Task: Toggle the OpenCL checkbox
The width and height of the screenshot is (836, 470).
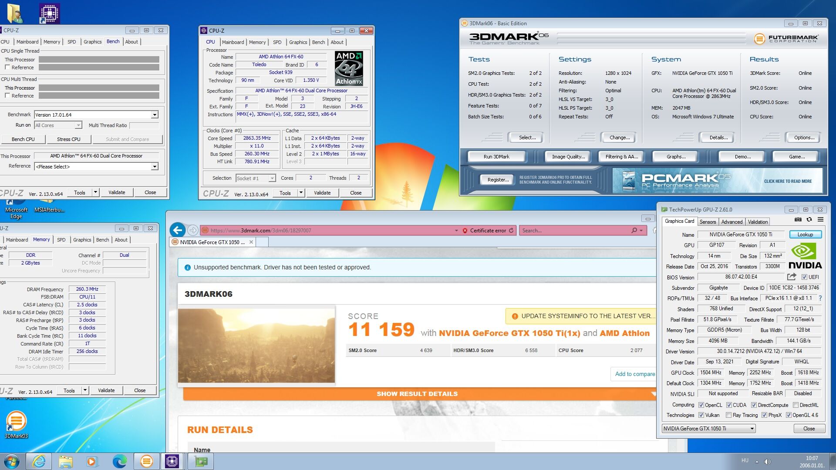Action: (x=701, y=405)
